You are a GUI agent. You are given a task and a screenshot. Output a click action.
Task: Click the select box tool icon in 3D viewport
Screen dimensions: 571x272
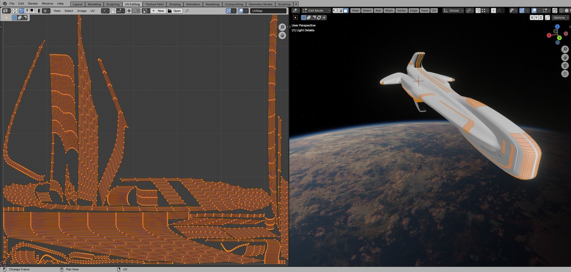pos(295,18)
